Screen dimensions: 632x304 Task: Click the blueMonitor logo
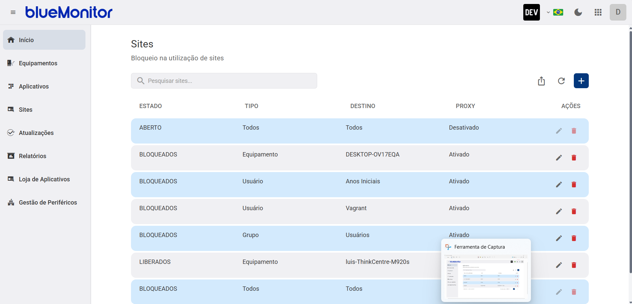(x=69, y=12)
